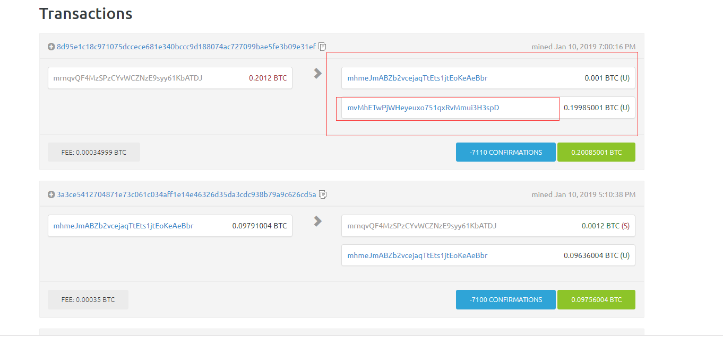Open output address mvMhETwPjWHeyeuxo751qxRvMmui3H3spD
The height and width of the screenshot is (337, 723).
(423, 108)
